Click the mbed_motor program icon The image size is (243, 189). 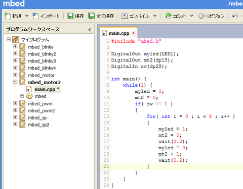coord(22,75)
